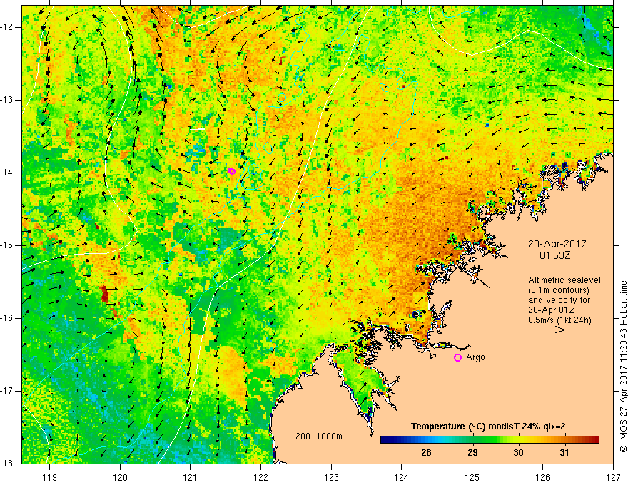Click latitude label -17
Image resolution: width=628 pixels, height=485 pixels.
coord(9,391)
